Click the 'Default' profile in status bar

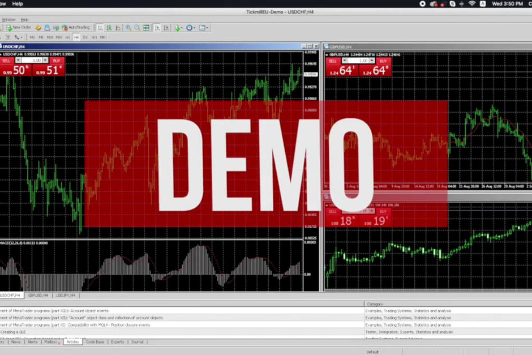pos(372,352)
